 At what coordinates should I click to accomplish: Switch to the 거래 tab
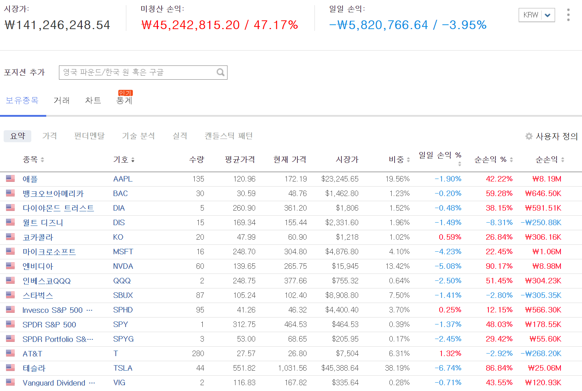click(x=62, y=100)
